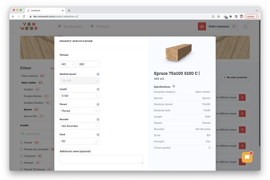Click the Re-order products button
The height and width of the screenshot is (180, 270).
click(235, 77)
